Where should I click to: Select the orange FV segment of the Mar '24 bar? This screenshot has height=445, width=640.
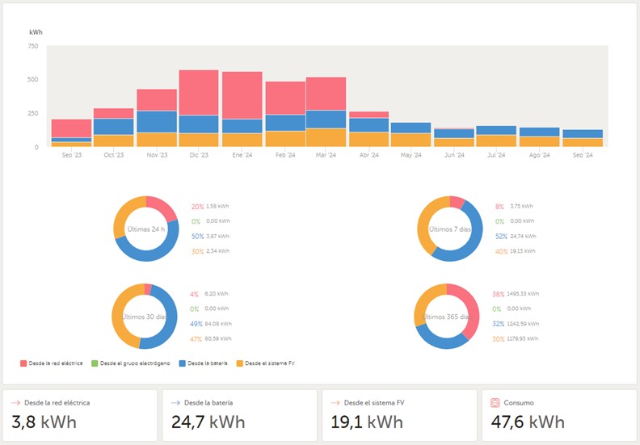pyautogui.click(x=326, y=137)
